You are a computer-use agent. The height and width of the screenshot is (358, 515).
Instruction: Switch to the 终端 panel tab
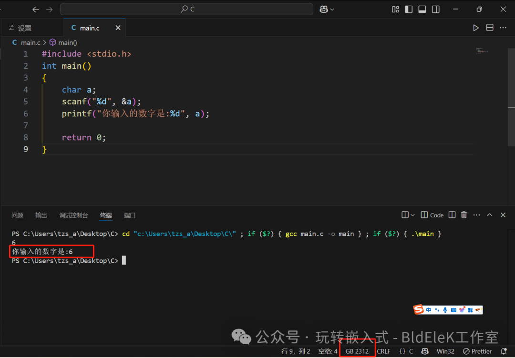pyautogui.click(x=106, y=215)
